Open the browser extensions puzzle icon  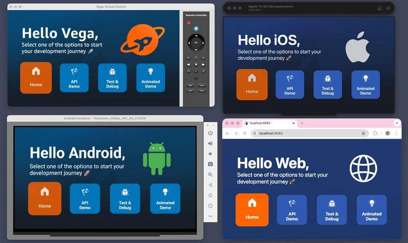[375, 133]
